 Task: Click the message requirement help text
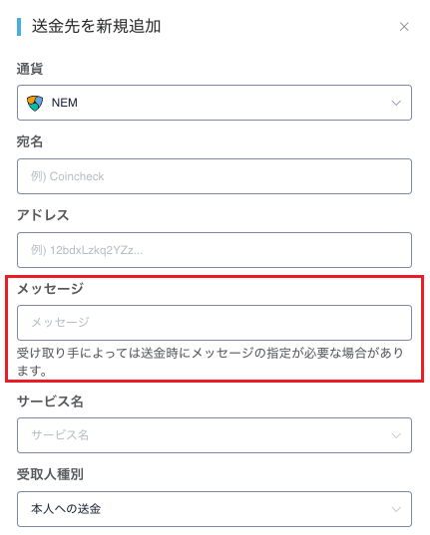point(211,362)
